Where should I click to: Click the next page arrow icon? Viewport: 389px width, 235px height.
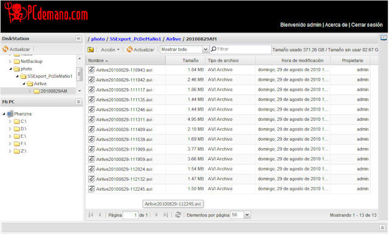pyautogui.click(x=156, y=215)
